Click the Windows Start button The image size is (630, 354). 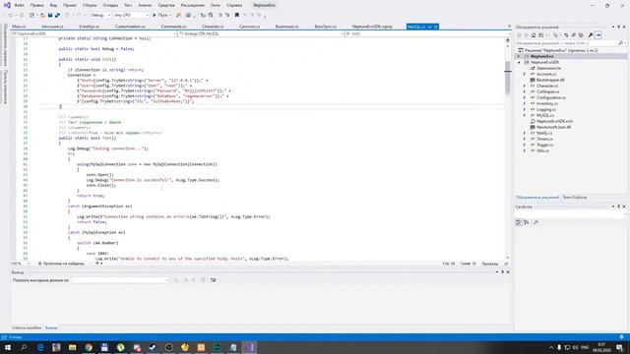pos(8,347)
